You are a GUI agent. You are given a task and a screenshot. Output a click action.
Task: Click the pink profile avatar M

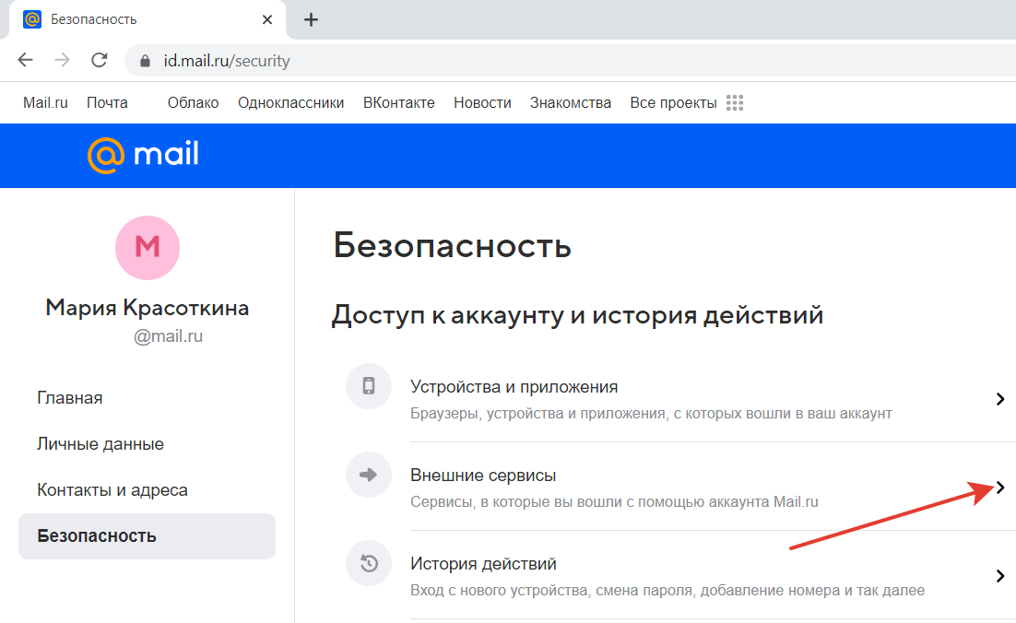click(148, 248)
